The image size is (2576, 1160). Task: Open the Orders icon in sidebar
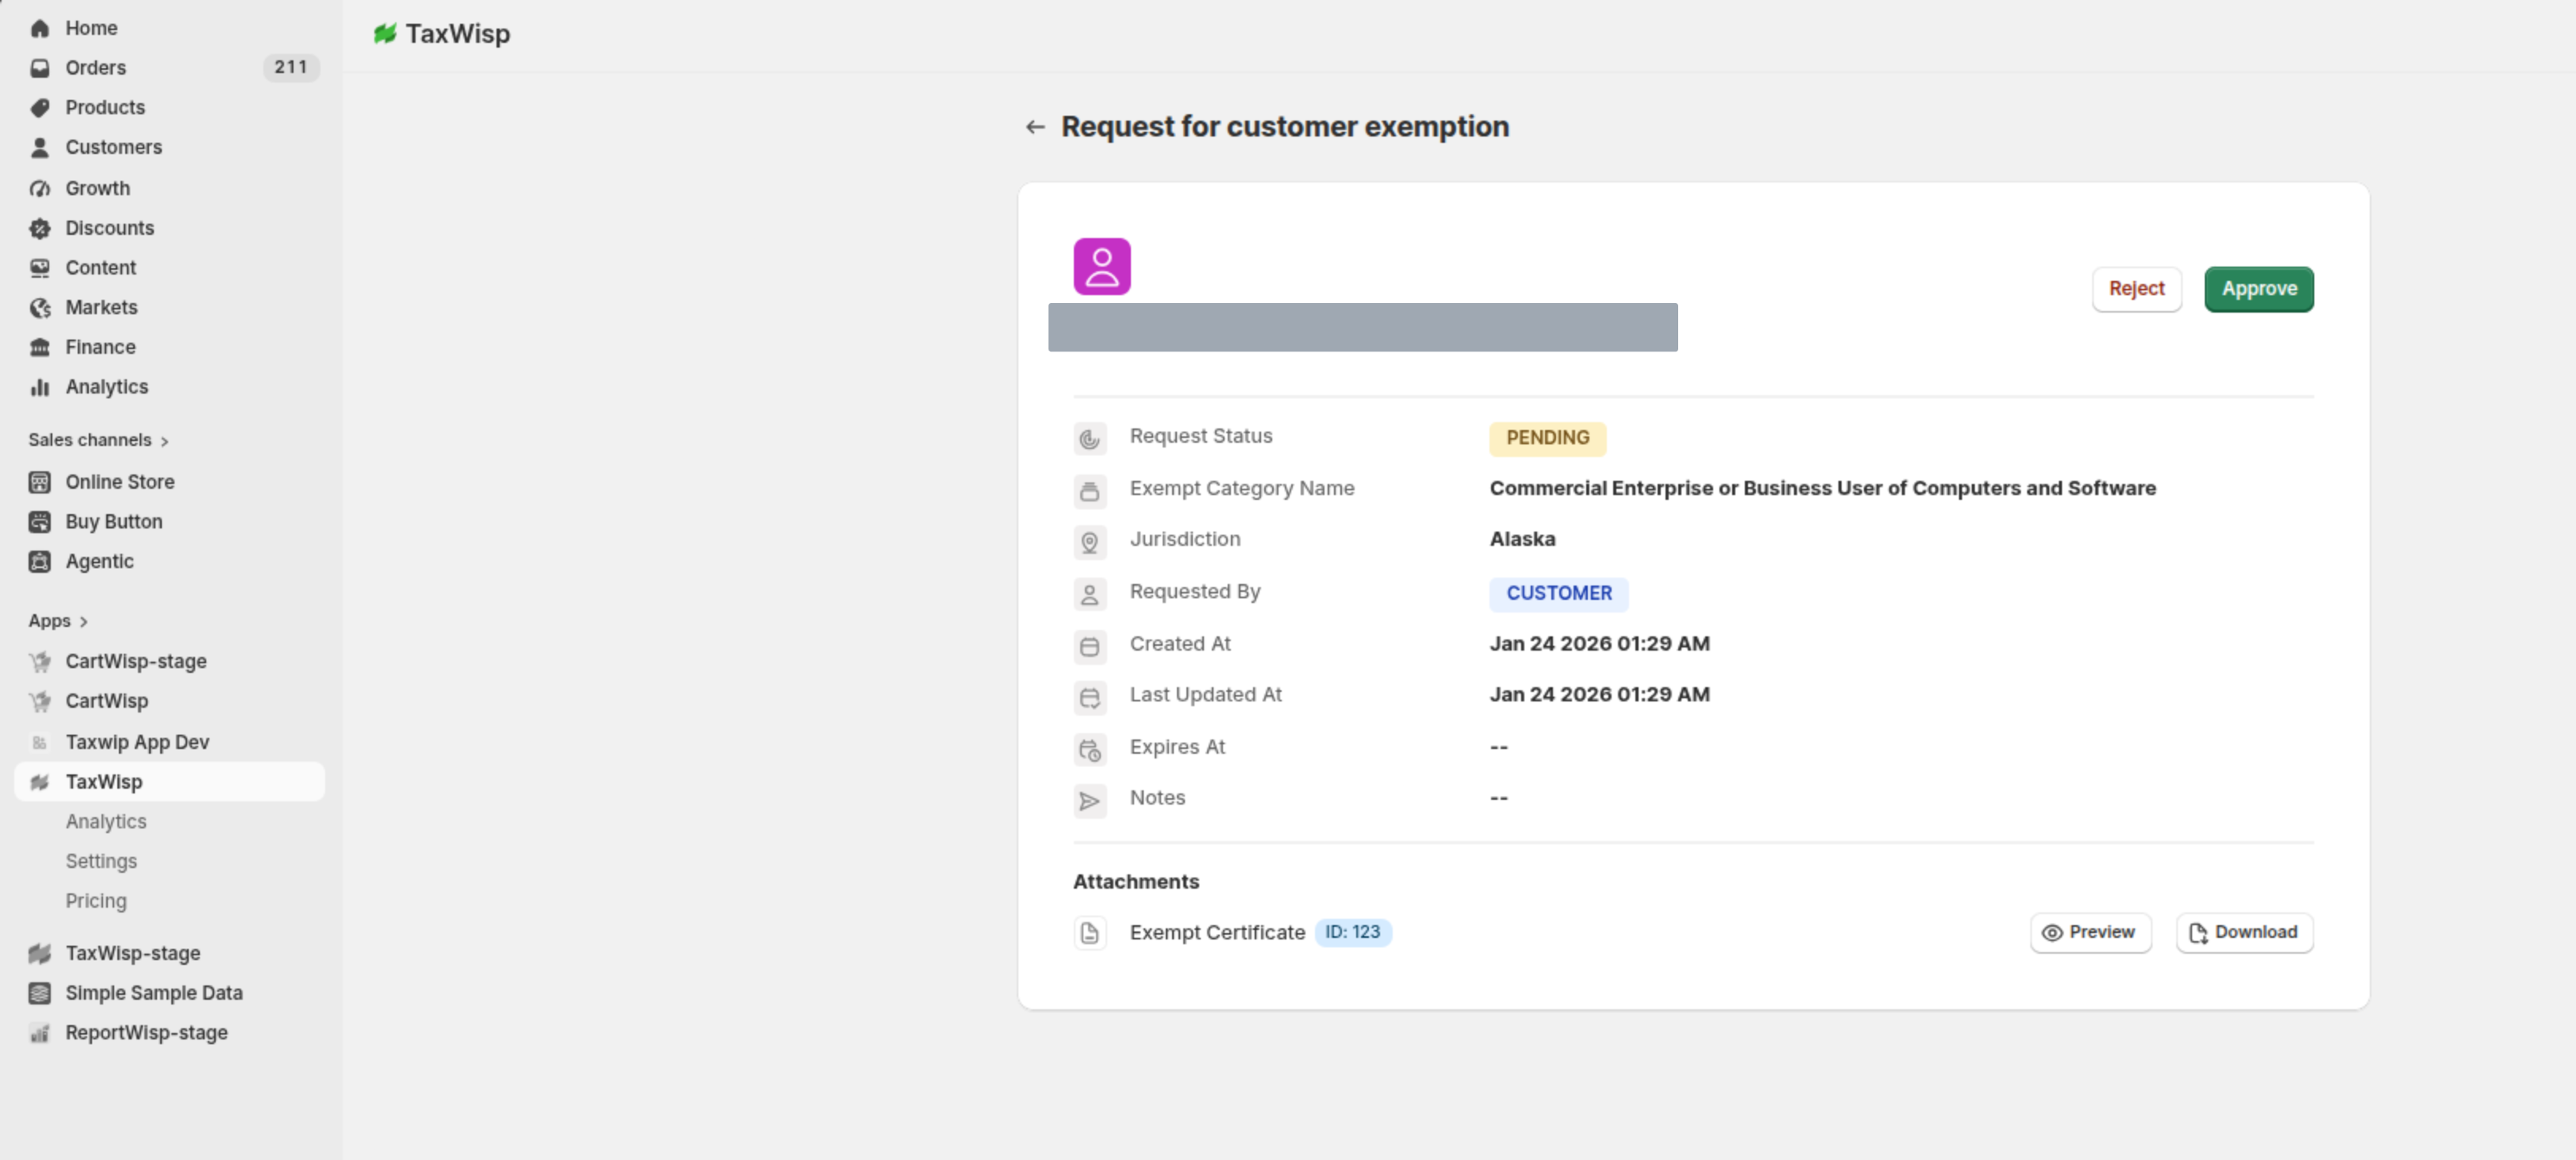click(x=40, y=68)
